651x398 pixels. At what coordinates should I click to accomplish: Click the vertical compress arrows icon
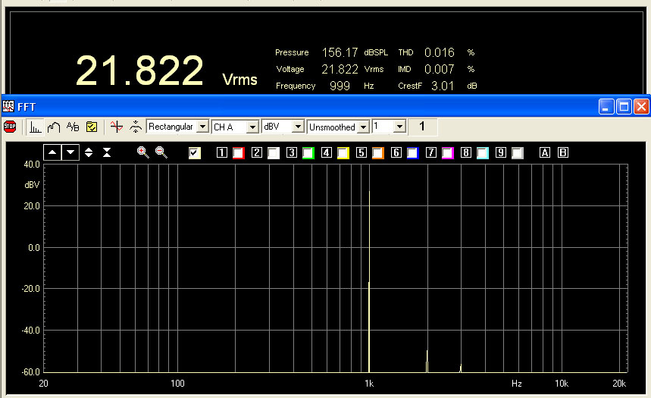tap(107, 152)
